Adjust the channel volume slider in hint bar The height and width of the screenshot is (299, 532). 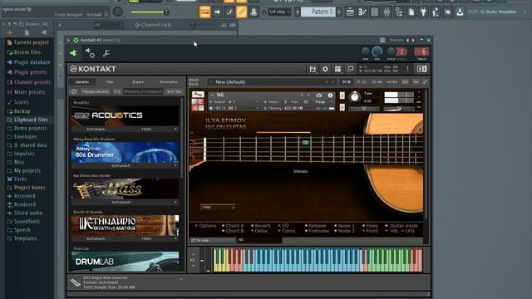(150, 12)
